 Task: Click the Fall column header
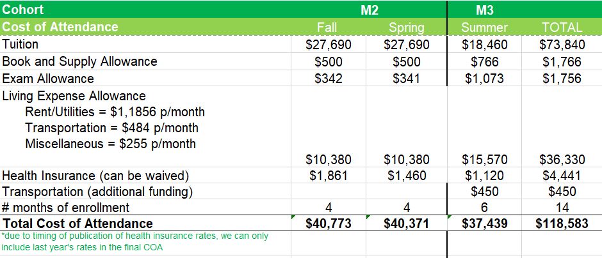327,27
